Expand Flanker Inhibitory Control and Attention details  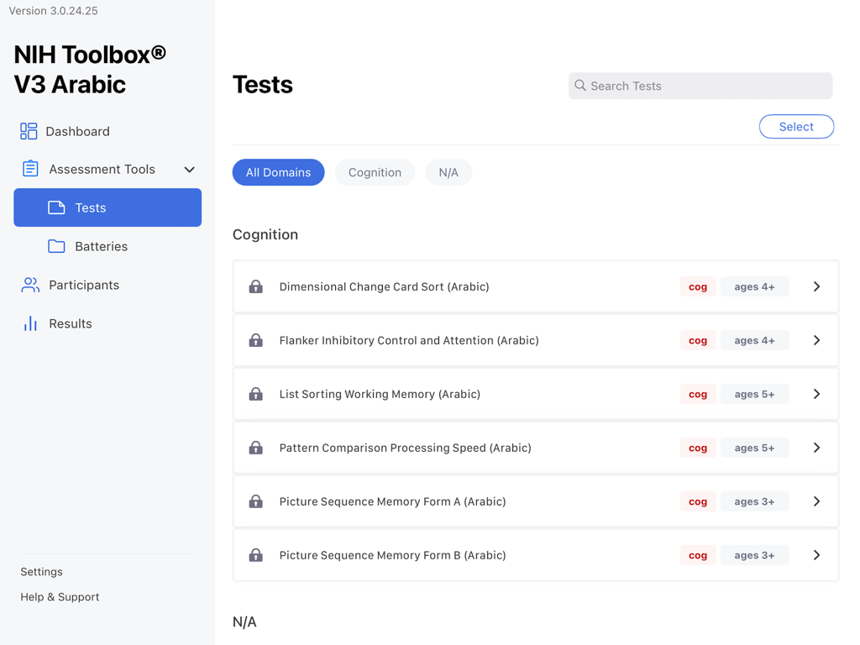(x=816, y=340)
